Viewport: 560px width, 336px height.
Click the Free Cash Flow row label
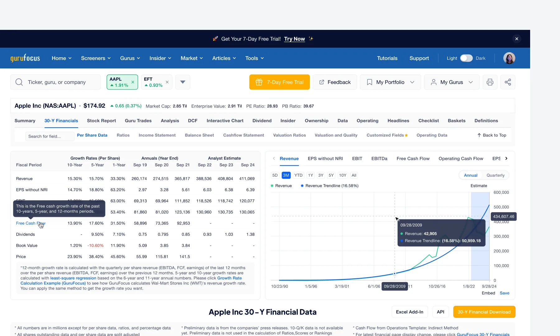(31, 223)
